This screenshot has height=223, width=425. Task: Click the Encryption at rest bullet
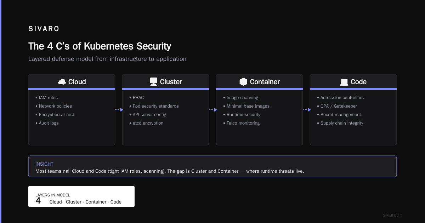point(55,115)
